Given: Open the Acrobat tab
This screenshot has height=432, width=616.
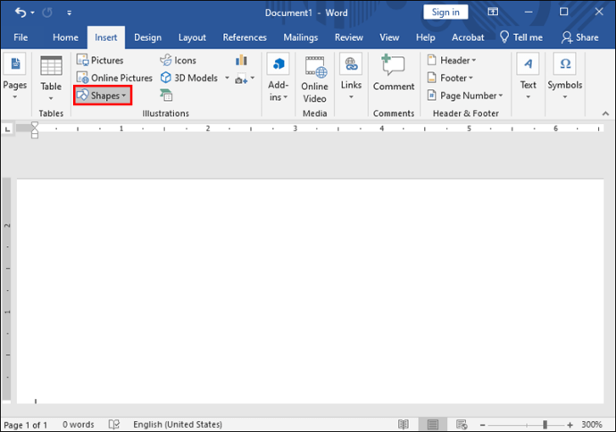Looking at the screenshot, I should (x=468, y=37).
